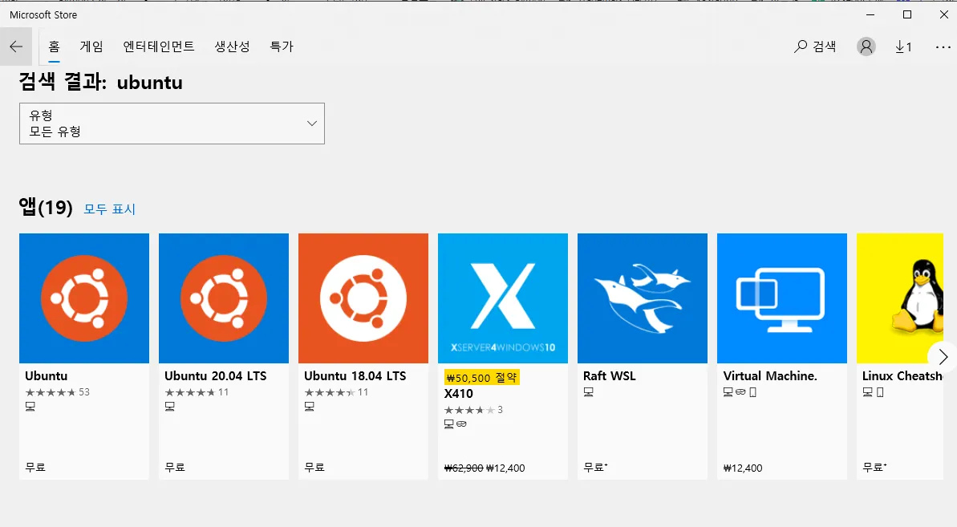This screenshot has width=957, height=527.
Task: Click the 앱(19) section heading
Action: click(x=46, y=208)
